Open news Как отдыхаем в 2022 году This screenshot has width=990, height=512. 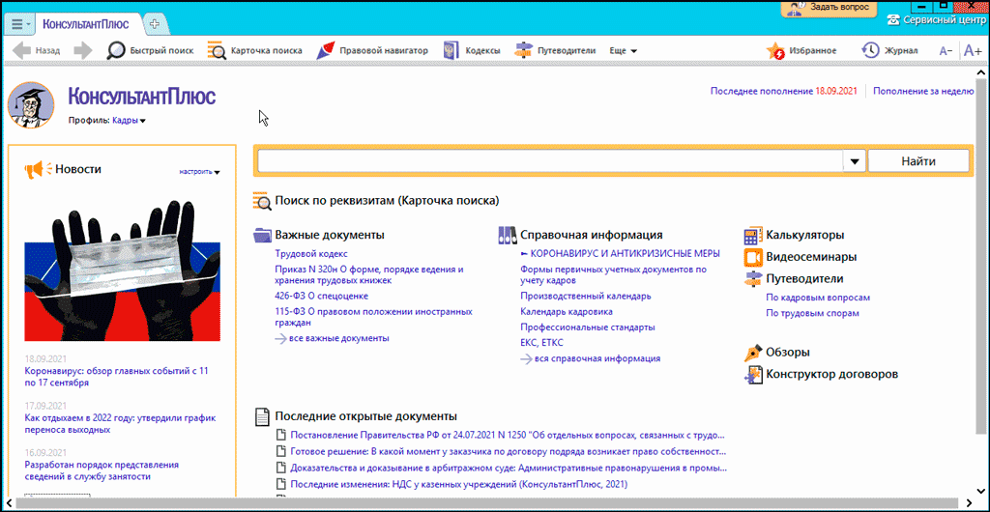[x=121, y=424]
